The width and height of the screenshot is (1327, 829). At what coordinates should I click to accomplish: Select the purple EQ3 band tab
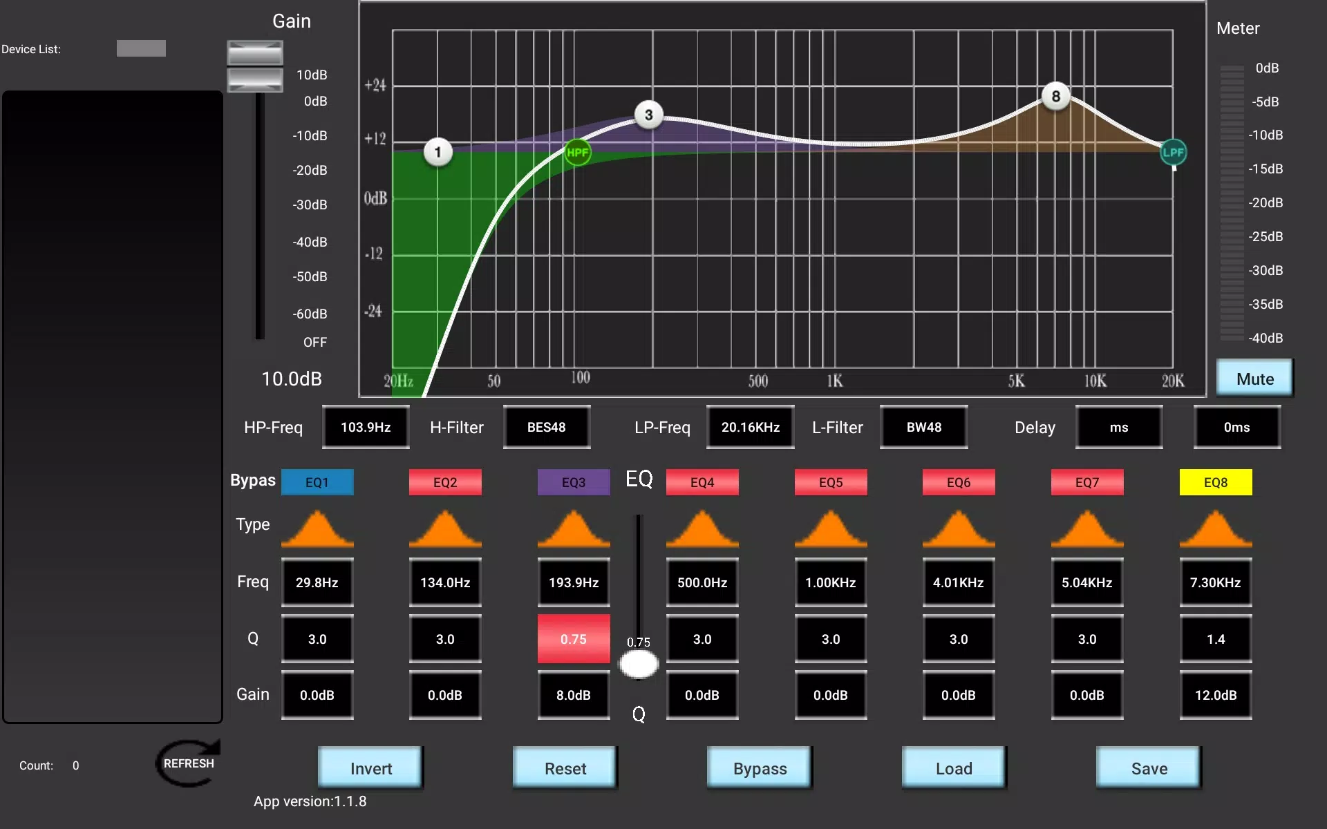(x=574, y=482)
